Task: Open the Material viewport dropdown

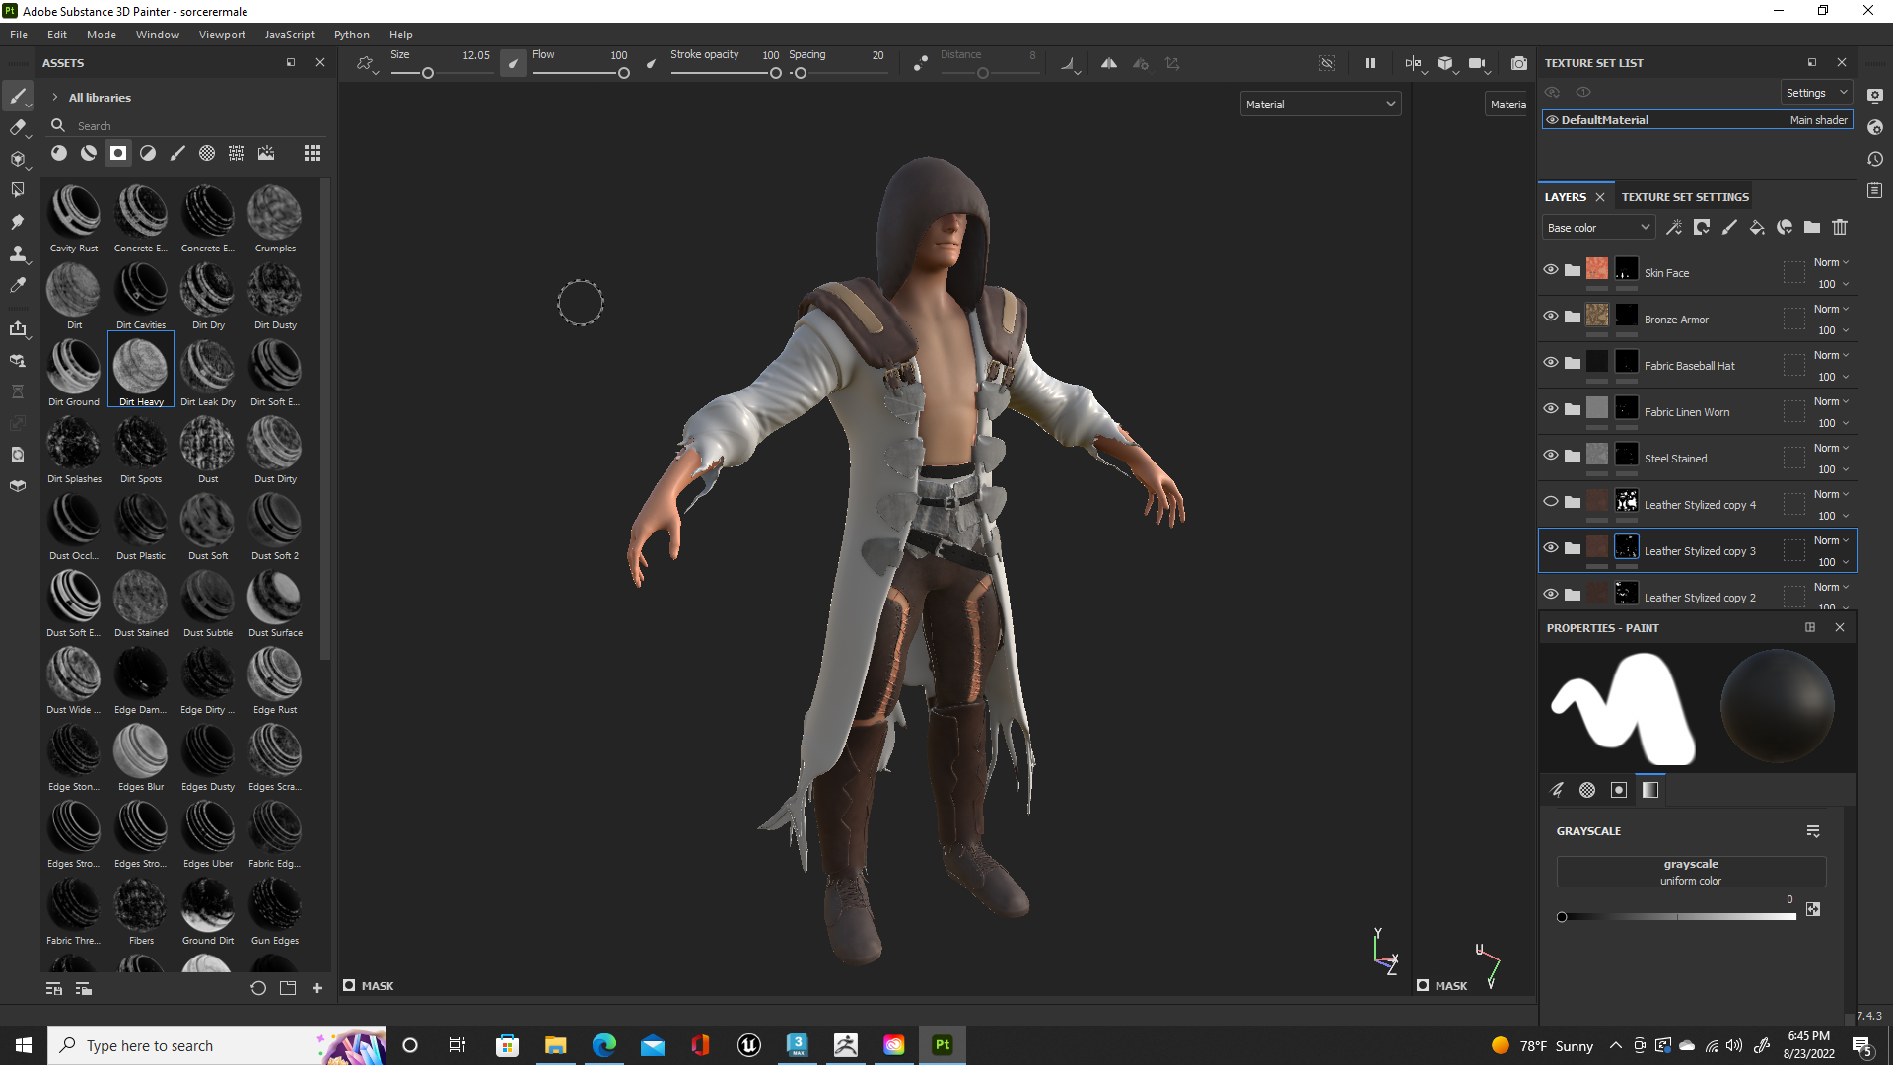Action: pos(1320,105)
